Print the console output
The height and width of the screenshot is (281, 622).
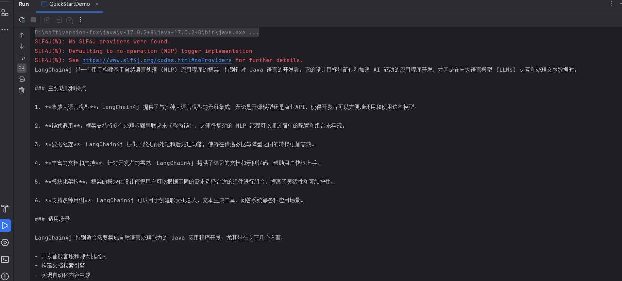(x=22, y=79)
